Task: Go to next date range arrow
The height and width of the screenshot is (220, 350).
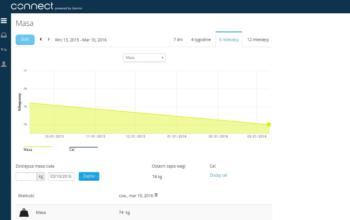Action: 48,39
